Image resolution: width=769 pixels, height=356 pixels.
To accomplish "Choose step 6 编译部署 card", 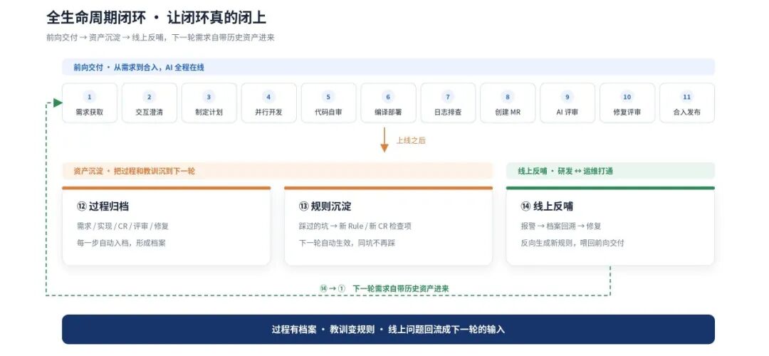I will 389,103.
